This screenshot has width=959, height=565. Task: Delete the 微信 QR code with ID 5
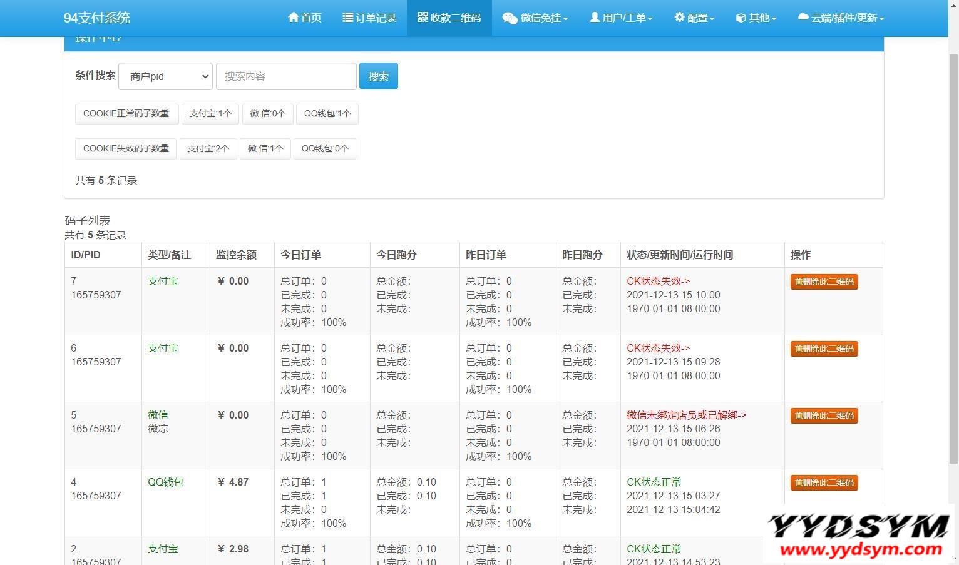(x=824, y=415)
